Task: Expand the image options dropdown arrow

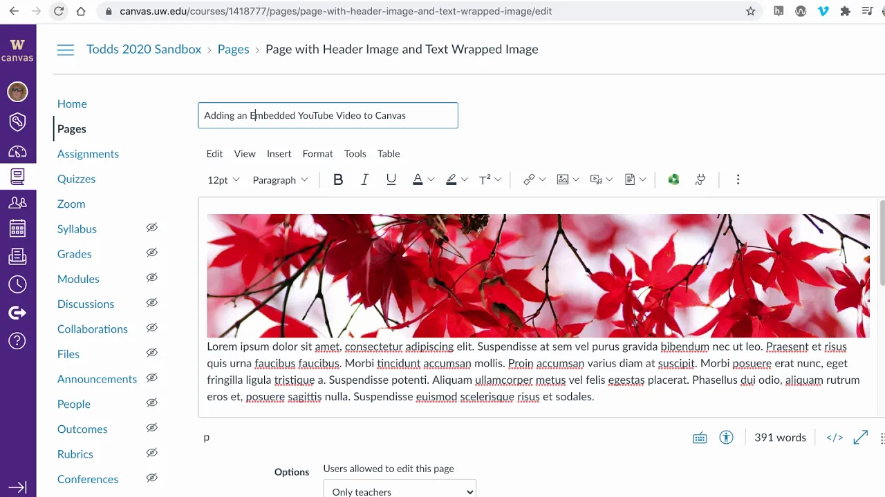Action: pyautogui.click(x=576, y=179)
